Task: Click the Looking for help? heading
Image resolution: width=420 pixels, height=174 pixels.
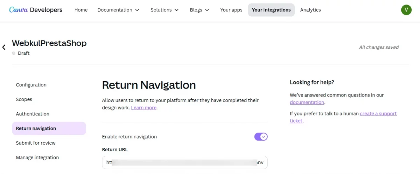Action: click(x=312, y=82)
